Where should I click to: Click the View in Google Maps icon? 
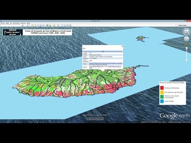(70, 25)
